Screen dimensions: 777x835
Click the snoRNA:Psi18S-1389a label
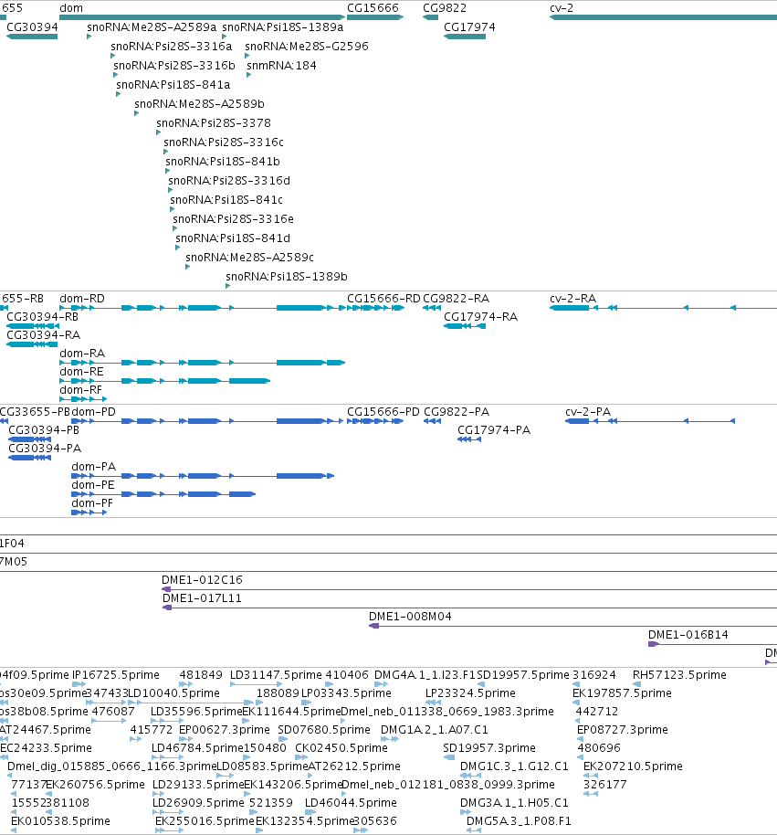[283, 27]
